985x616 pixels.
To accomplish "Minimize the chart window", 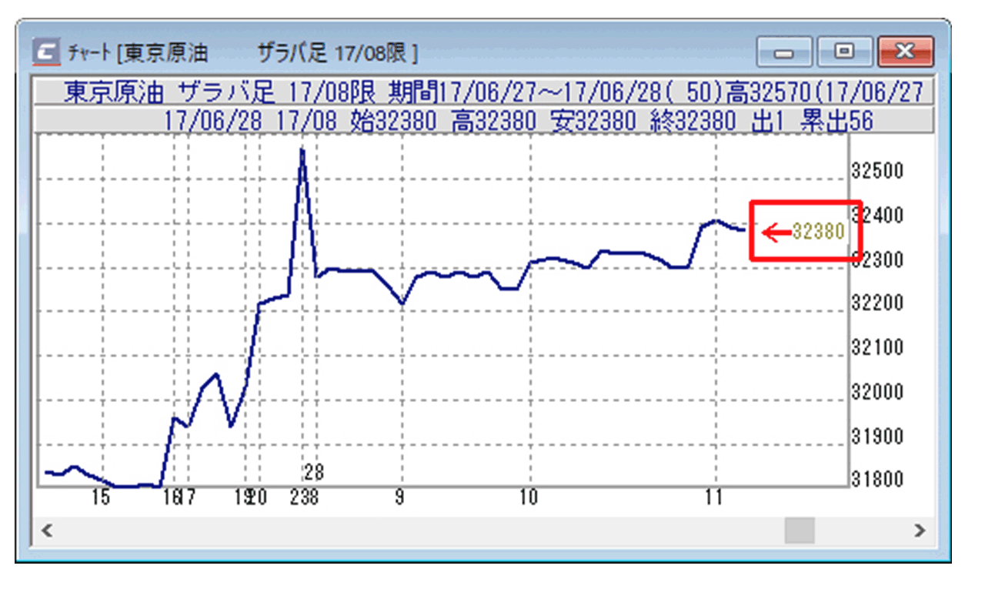I will click(x=784, y=52).
